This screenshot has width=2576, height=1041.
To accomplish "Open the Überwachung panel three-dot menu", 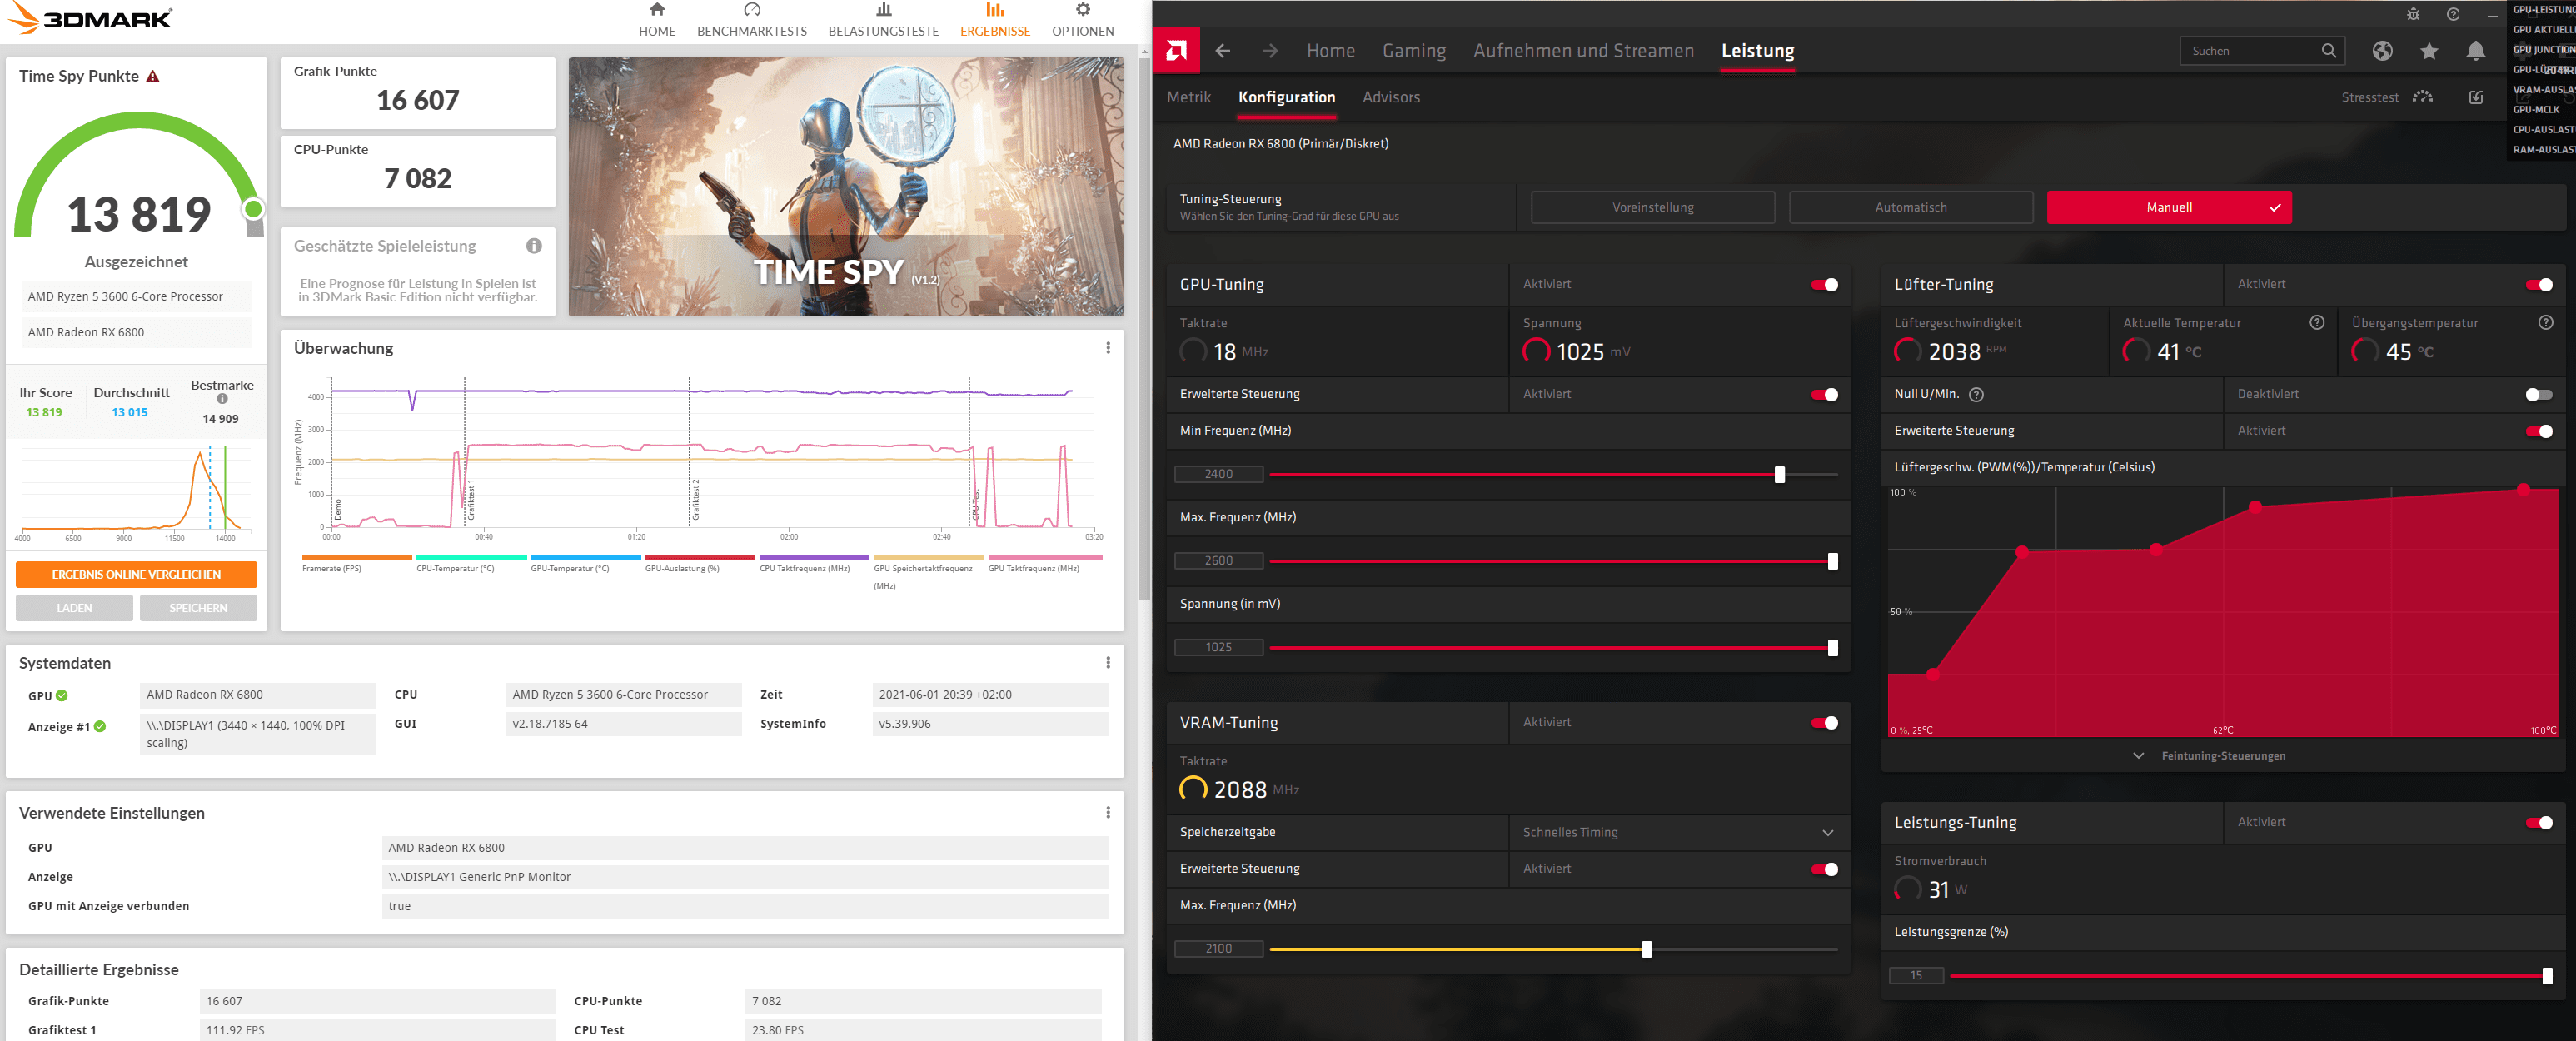I will point(1108,348).
